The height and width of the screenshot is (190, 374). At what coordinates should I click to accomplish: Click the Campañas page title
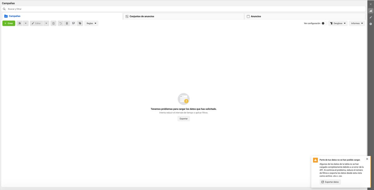click(8, 3)
